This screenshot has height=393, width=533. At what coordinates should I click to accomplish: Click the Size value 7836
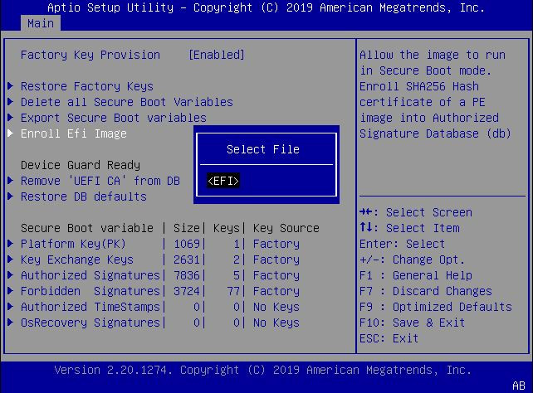pyautogui.click(x=187, y=275)
